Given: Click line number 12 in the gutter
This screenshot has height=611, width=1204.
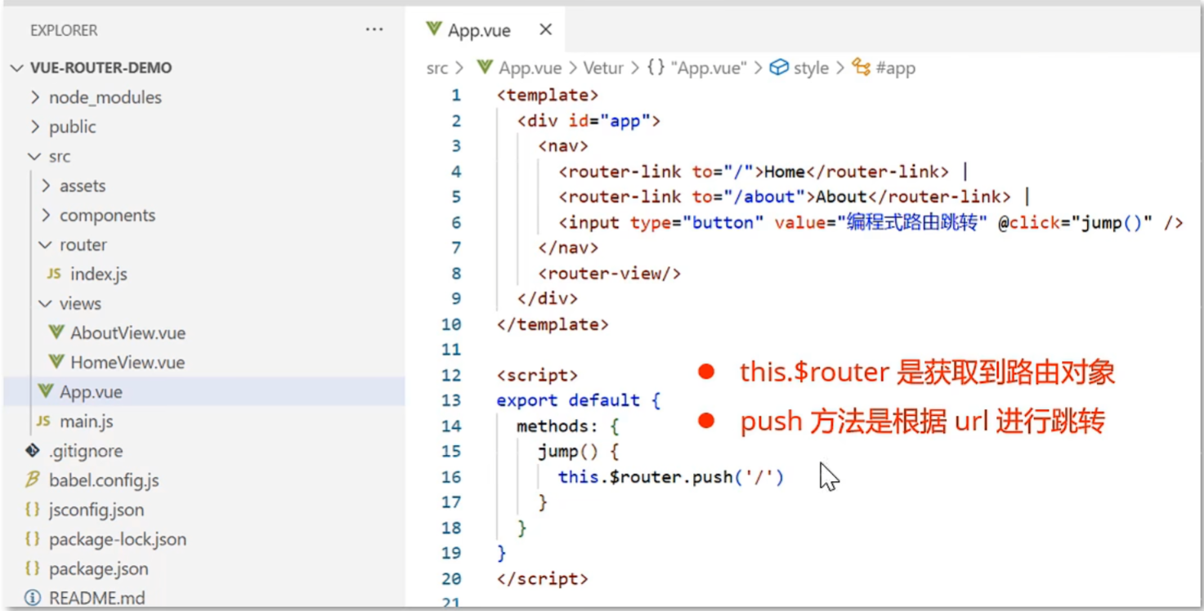Looking at the screenshot, I should [x=451, y=376].
